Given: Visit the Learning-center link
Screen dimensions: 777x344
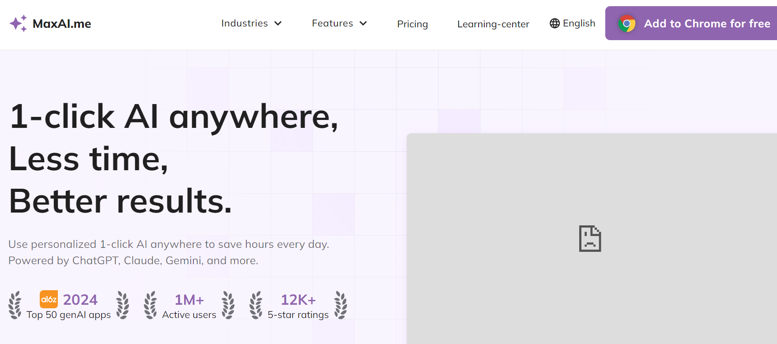Looking at the screenshot, I should [x=493, y=24].
